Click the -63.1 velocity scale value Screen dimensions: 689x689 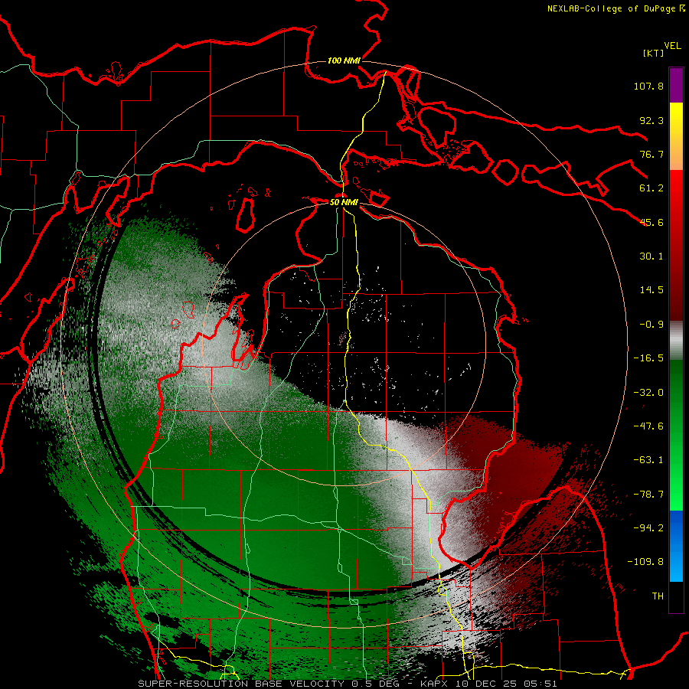tap(648, 460)
